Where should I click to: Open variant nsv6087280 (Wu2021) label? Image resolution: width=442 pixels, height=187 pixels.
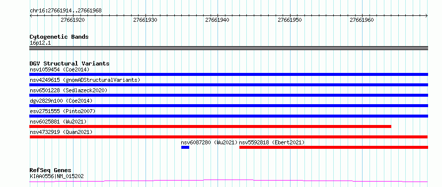tap(209, 142)
